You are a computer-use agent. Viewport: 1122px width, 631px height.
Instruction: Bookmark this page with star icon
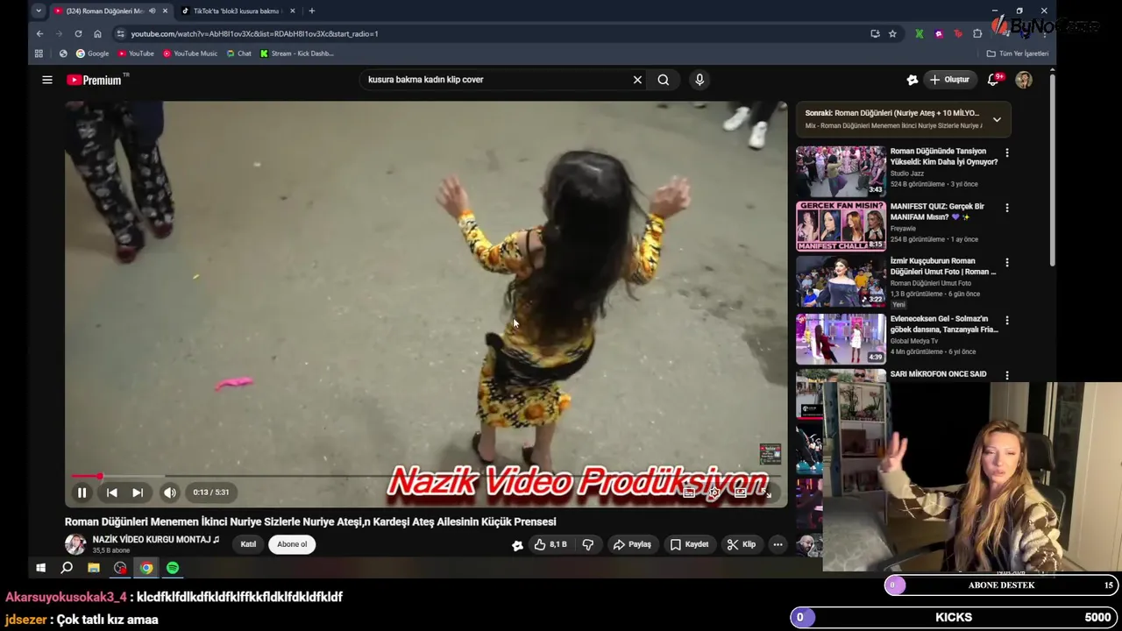(892, 33)
